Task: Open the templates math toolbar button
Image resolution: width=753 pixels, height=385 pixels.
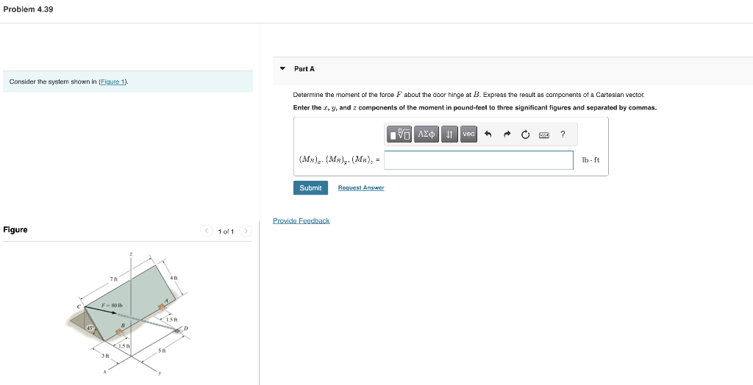Action: pos(401,134)
